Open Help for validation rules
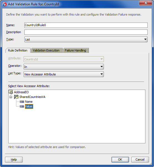 point(14,159)
